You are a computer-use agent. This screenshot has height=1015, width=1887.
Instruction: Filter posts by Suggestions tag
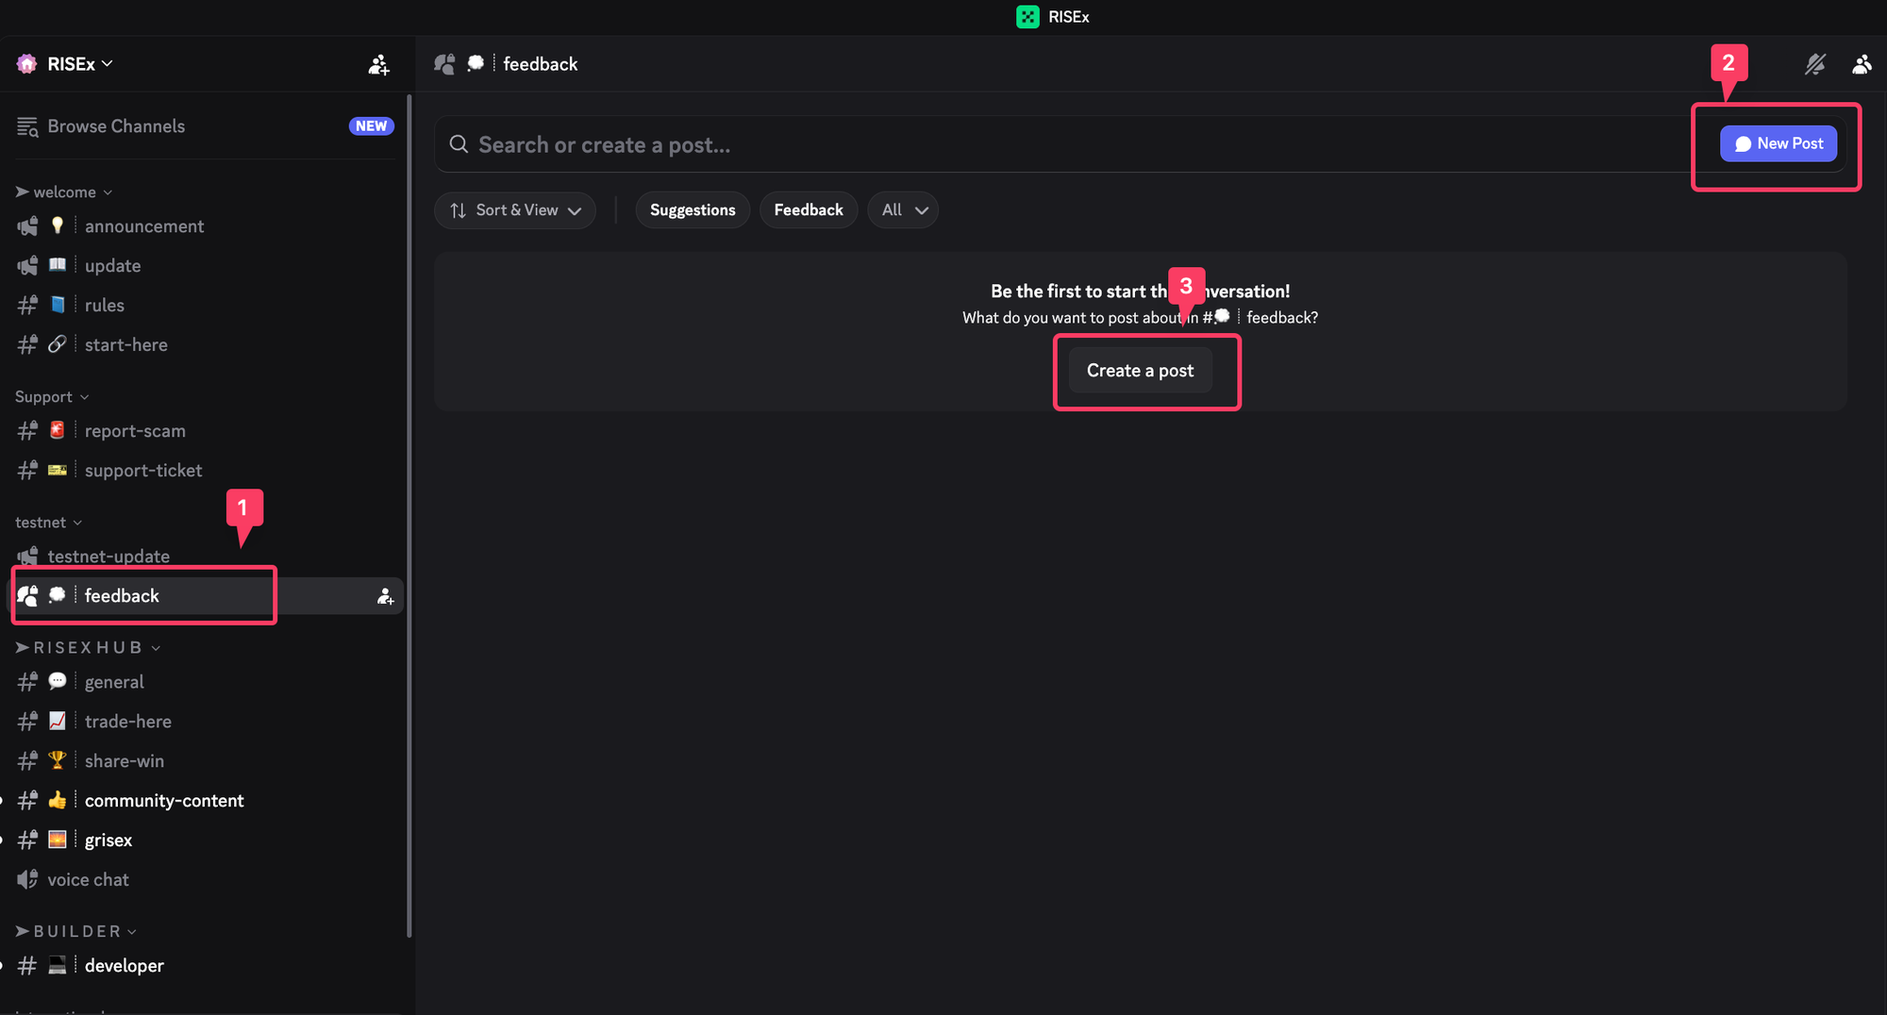coord(692,209)
